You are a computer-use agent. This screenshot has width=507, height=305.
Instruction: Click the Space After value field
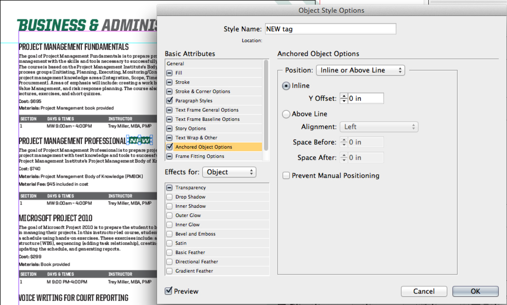tap(365, 157)
